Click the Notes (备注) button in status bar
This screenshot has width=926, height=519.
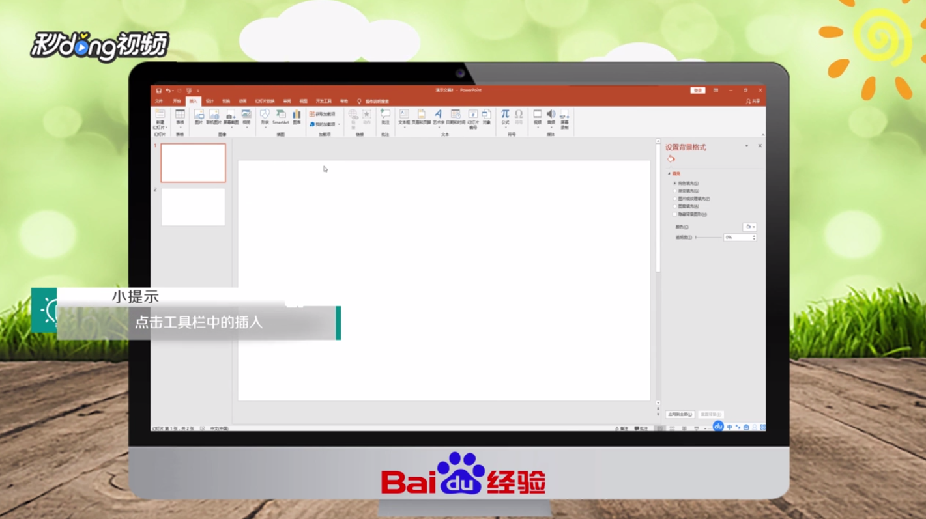(x=622, y=428)
